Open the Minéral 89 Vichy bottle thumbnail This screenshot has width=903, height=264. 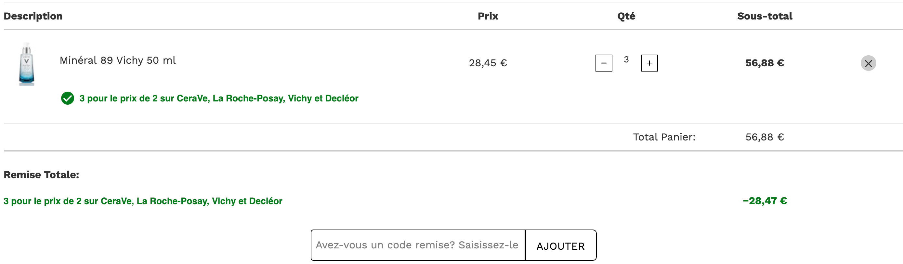(27, 64)
